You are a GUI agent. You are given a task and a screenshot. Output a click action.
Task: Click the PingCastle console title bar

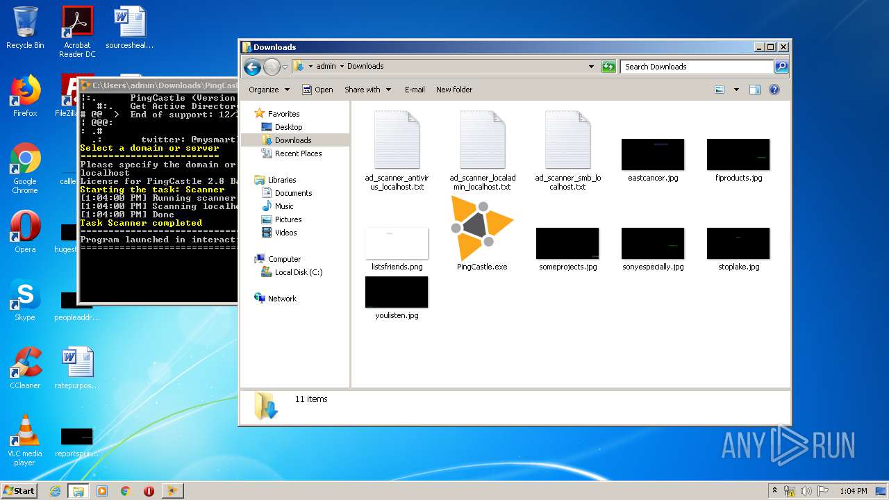coord(158,85)
